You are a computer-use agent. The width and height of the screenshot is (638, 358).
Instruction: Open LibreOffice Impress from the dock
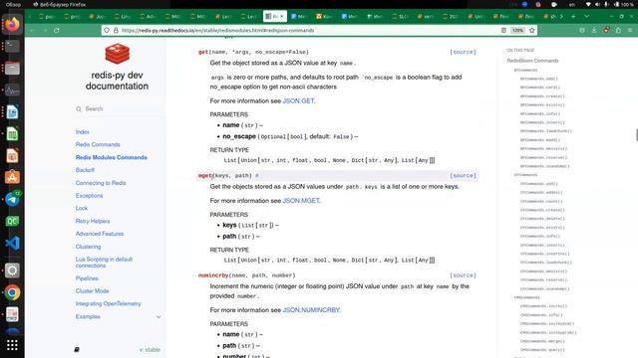coord(12,155)
